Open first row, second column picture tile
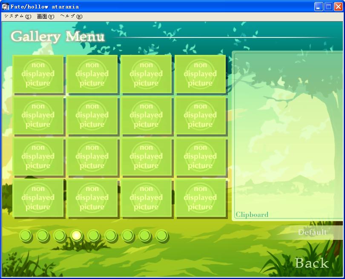Screen dimensions: 345x279 (x=92, y=74)
